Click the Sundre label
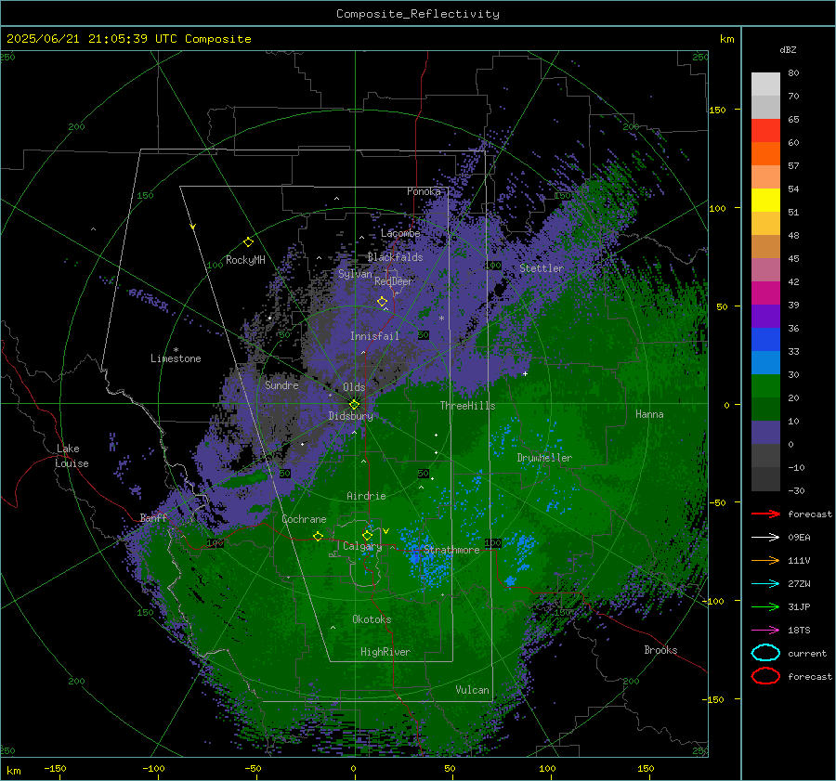Screen dimensions: 836x781 pyautogui.click(x=281, y=385)
